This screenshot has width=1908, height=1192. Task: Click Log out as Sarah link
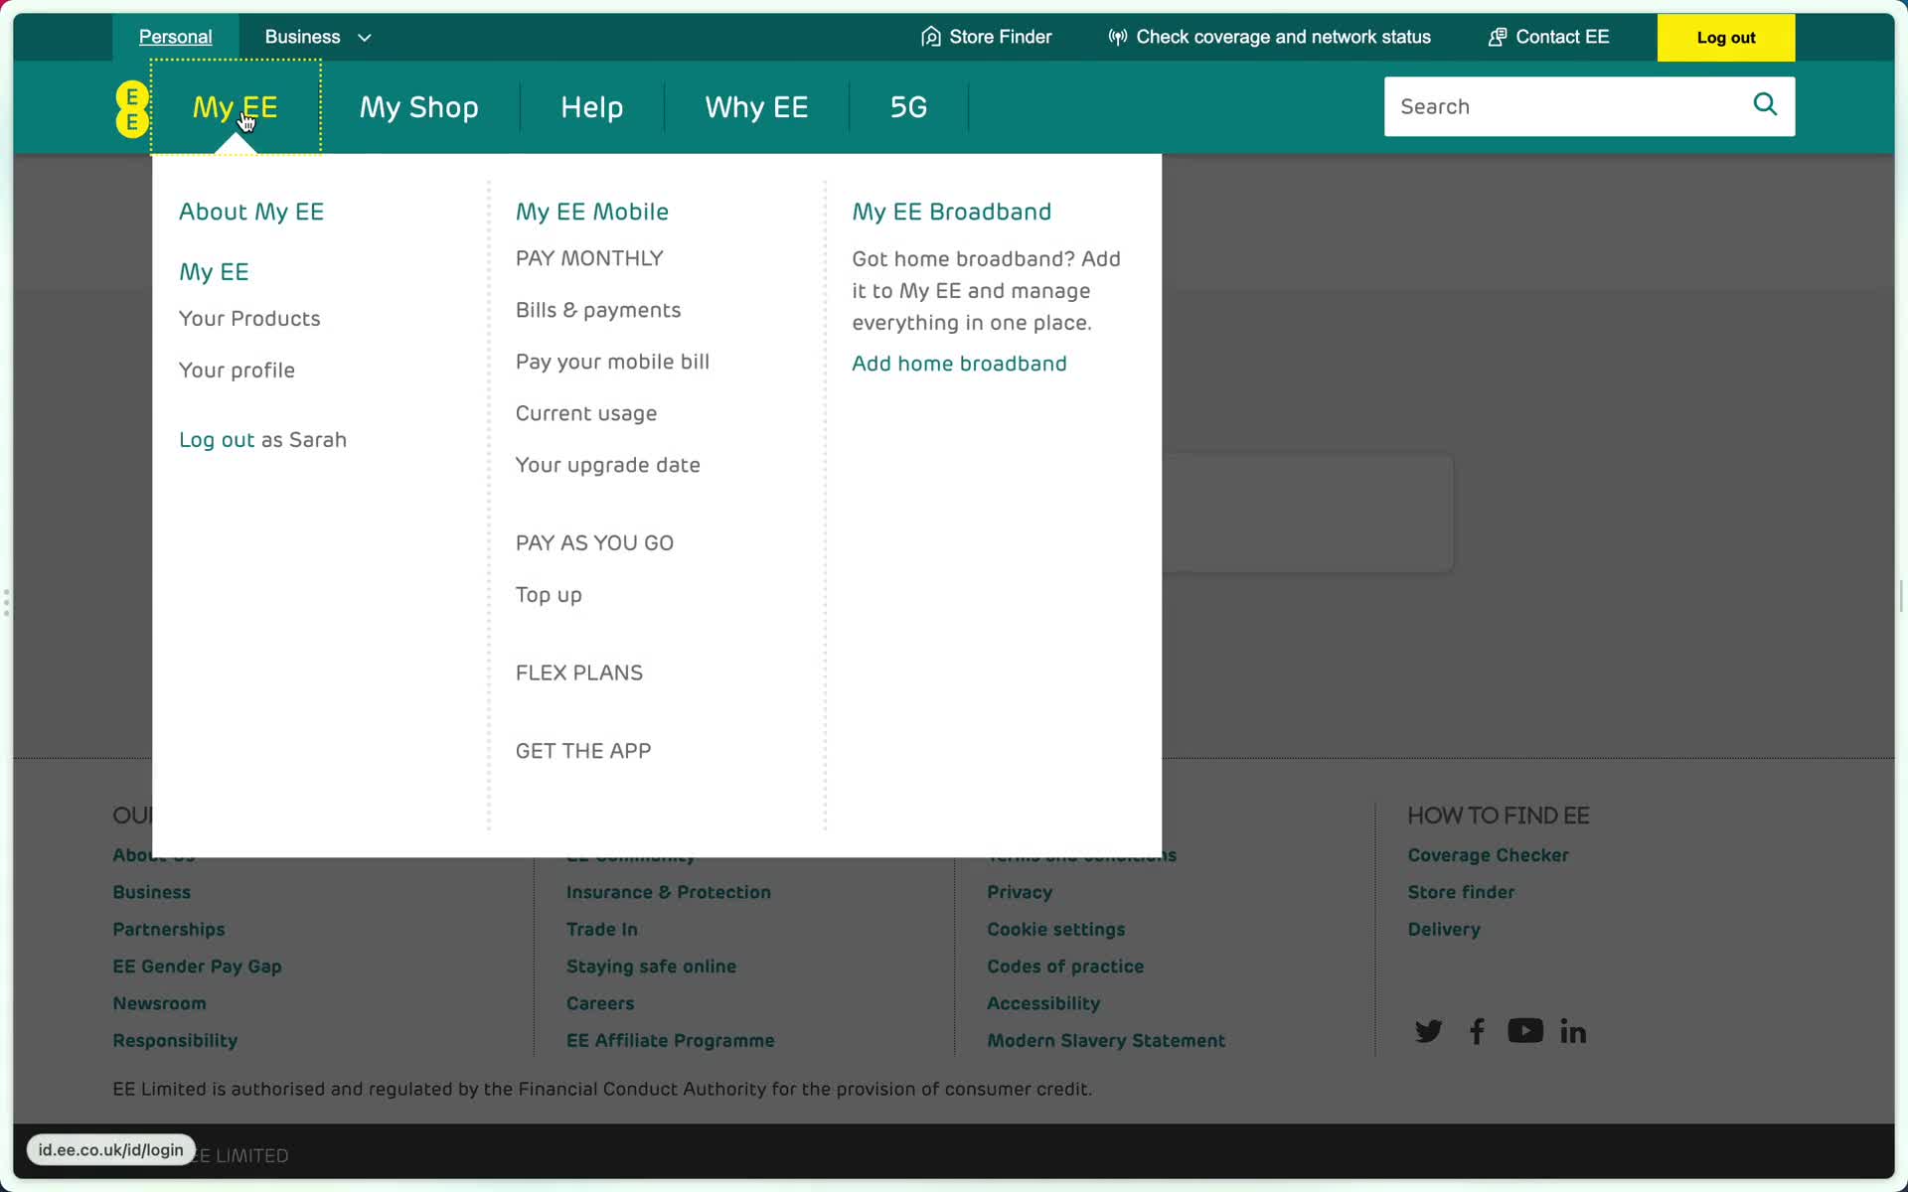point(262,438)
